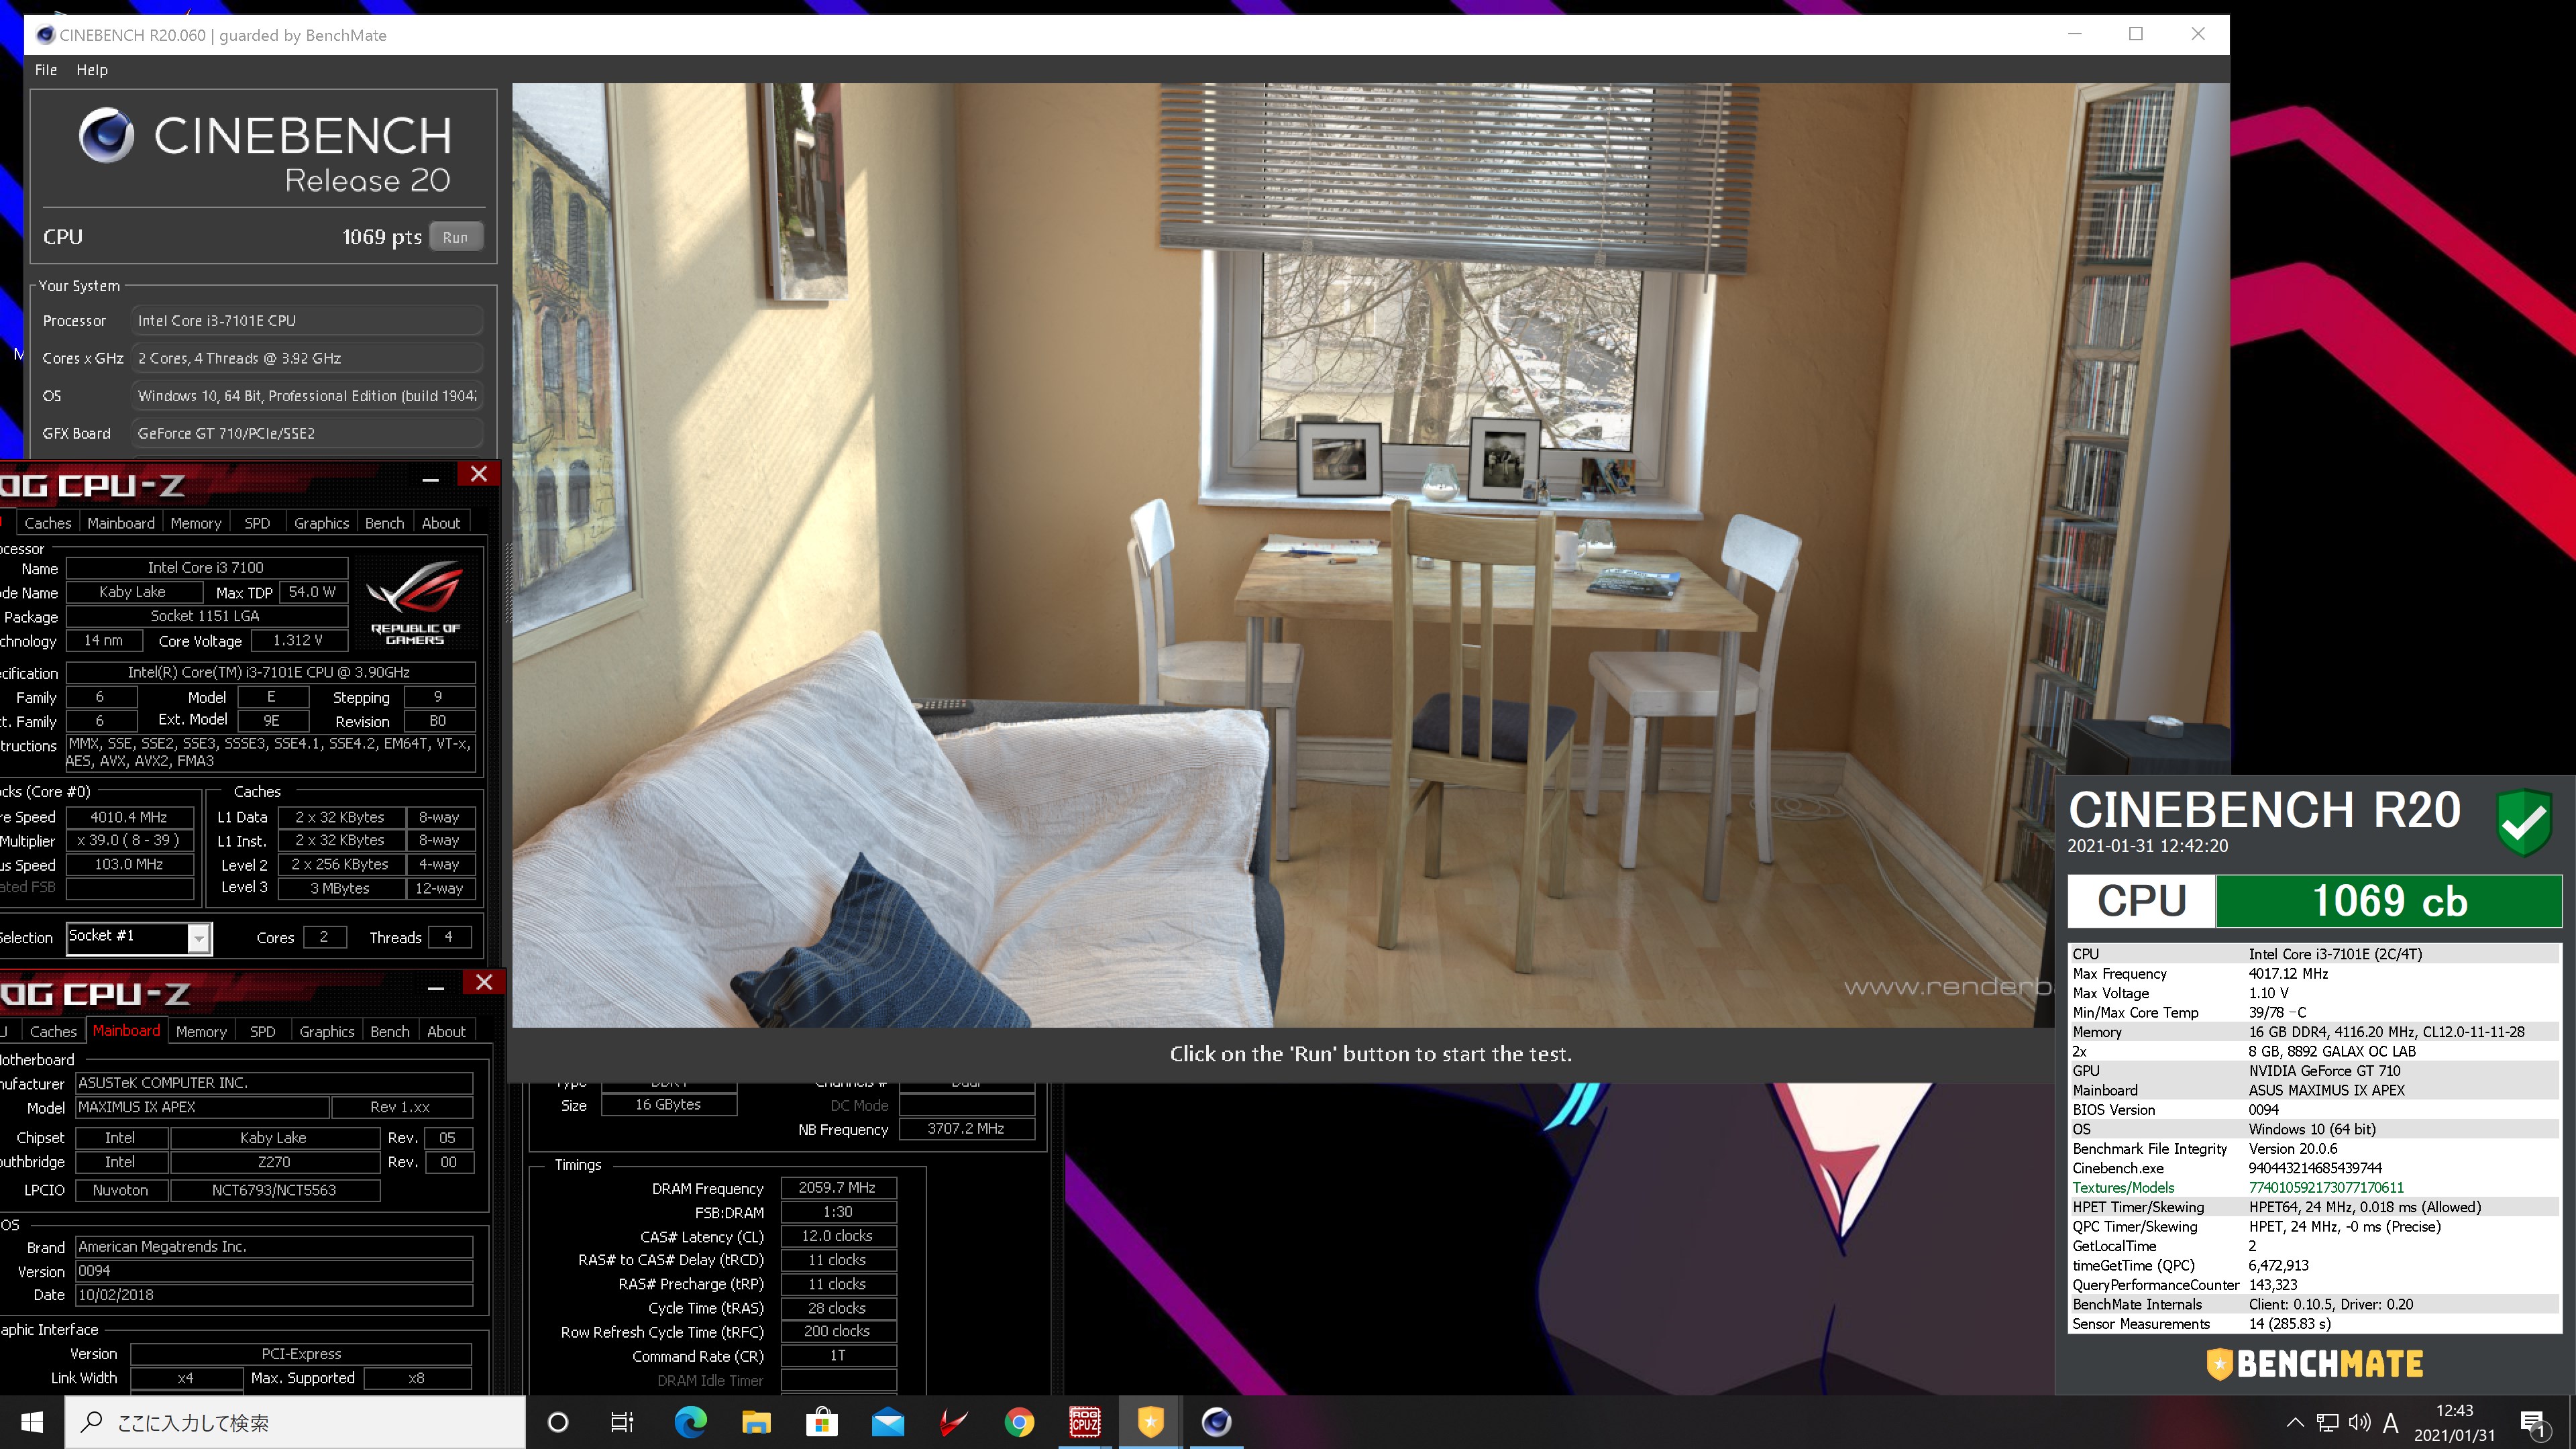Viewport: 2576px width, 1449px height.
Task: Click the 1069 cb score banner
Action: coord(2389,901)
